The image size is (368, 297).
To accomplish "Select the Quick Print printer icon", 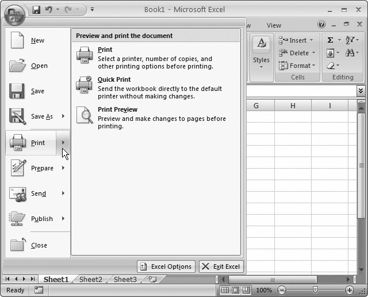I will point(84,84).
